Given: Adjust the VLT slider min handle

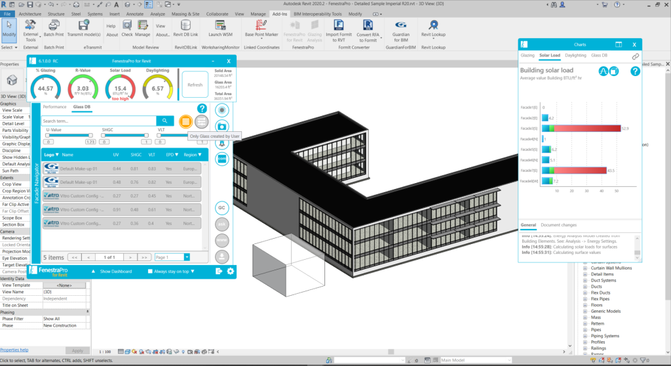Looking at the screenshot, I should (x=159, y=135).
